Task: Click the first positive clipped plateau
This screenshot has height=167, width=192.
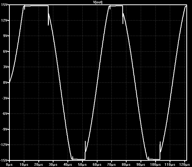Action: point(36,6)
